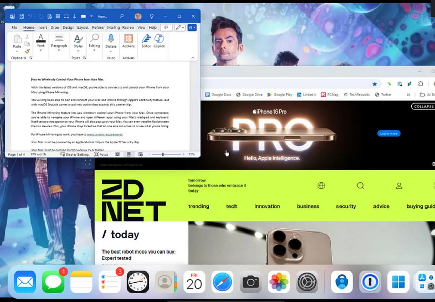The image size is (435, 302).
Task: Click the Comments speech bubble button in Word
Action: click(166, 28)
